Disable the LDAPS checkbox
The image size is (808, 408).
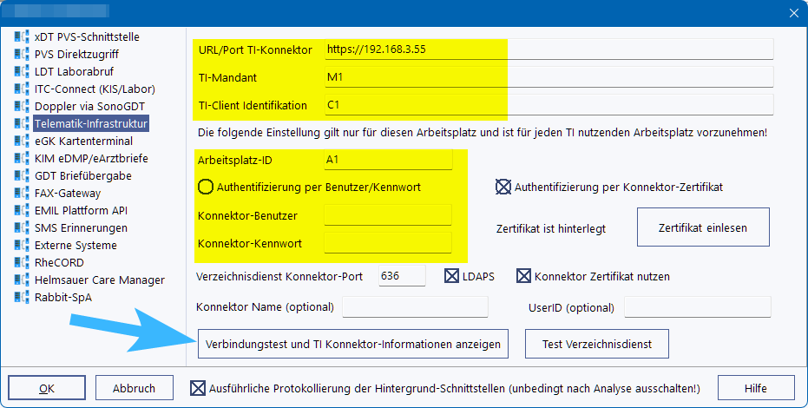[x=452, y=276]
